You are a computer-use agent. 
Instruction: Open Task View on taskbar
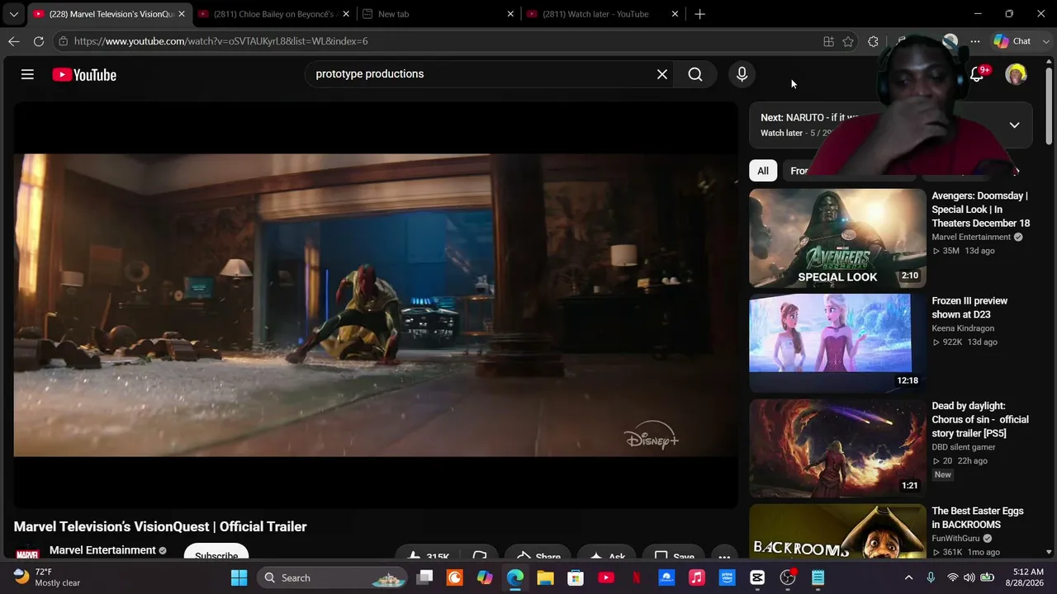point(424,577)
